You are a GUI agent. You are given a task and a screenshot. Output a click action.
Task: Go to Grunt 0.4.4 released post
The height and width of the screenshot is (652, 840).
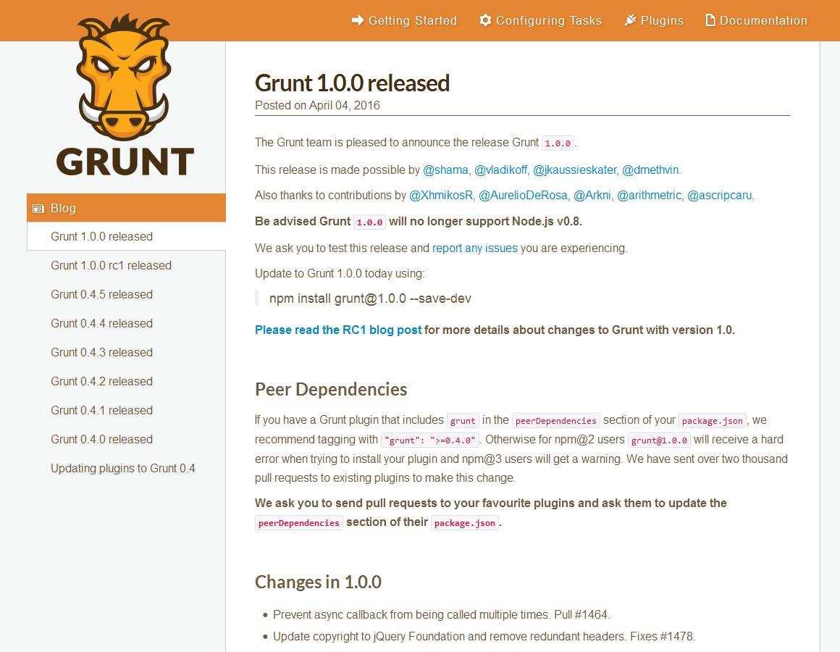tap(101, 323)
